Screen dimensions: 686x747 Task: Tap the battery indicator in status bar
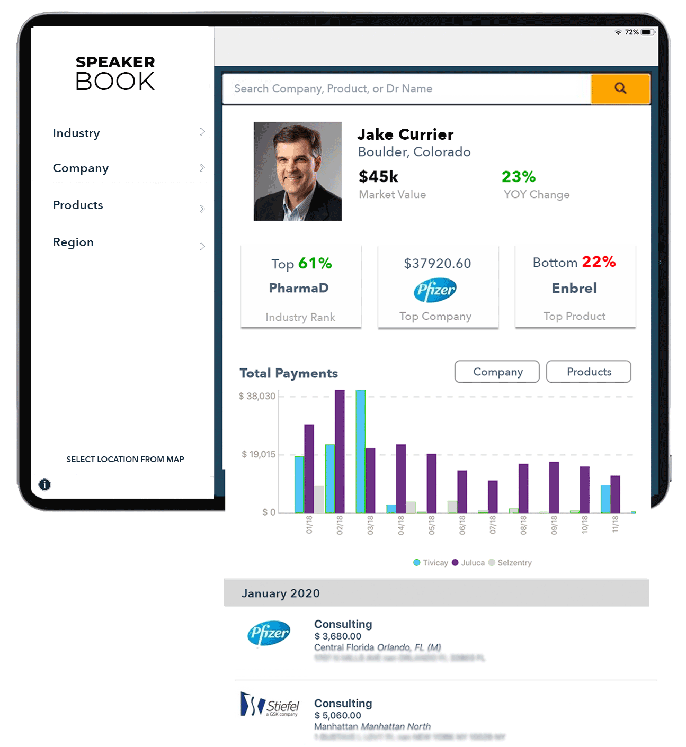648,32
